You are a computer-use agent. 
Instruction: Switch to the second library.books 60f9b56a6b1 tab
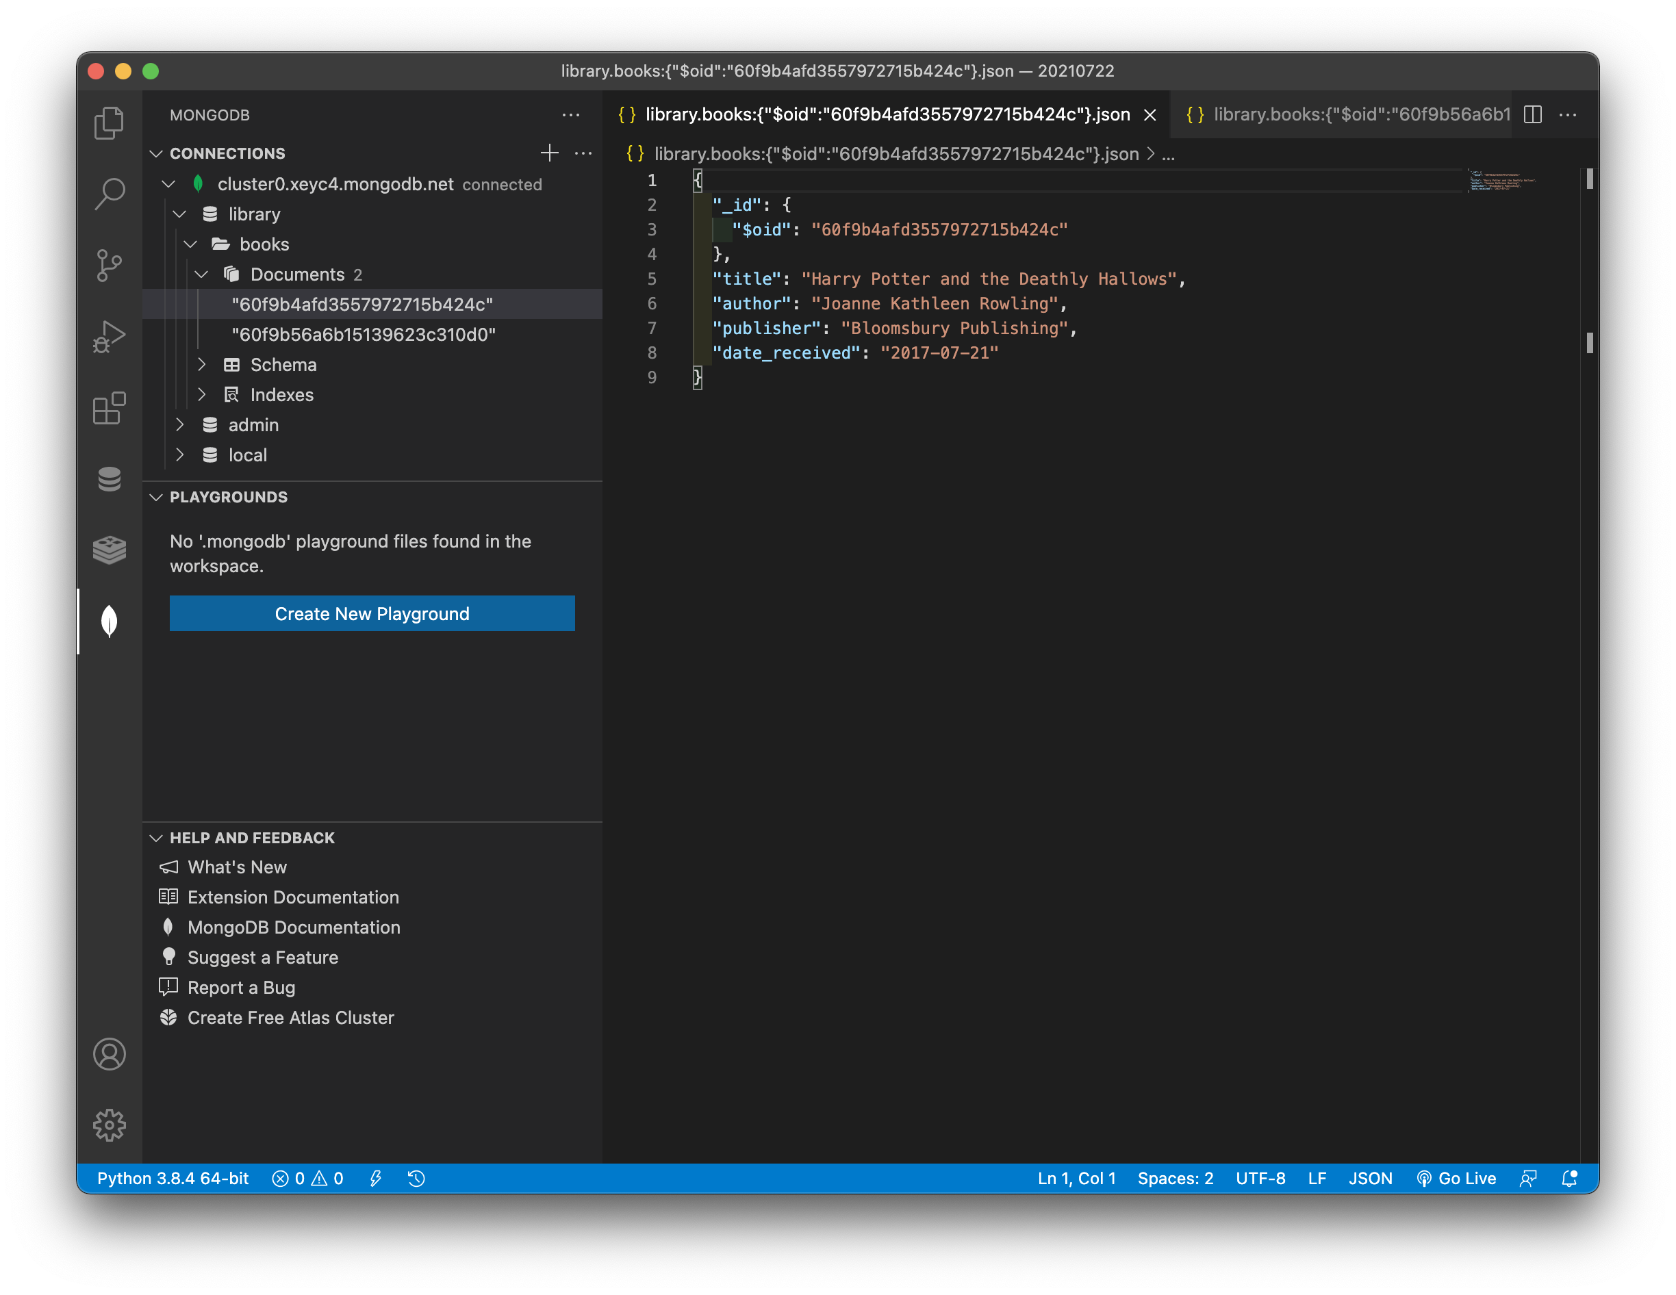[x=1347, y=115]
